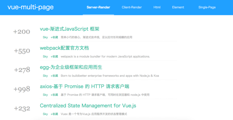
Task: Open the Html tab
Action: tap(157, 7)
